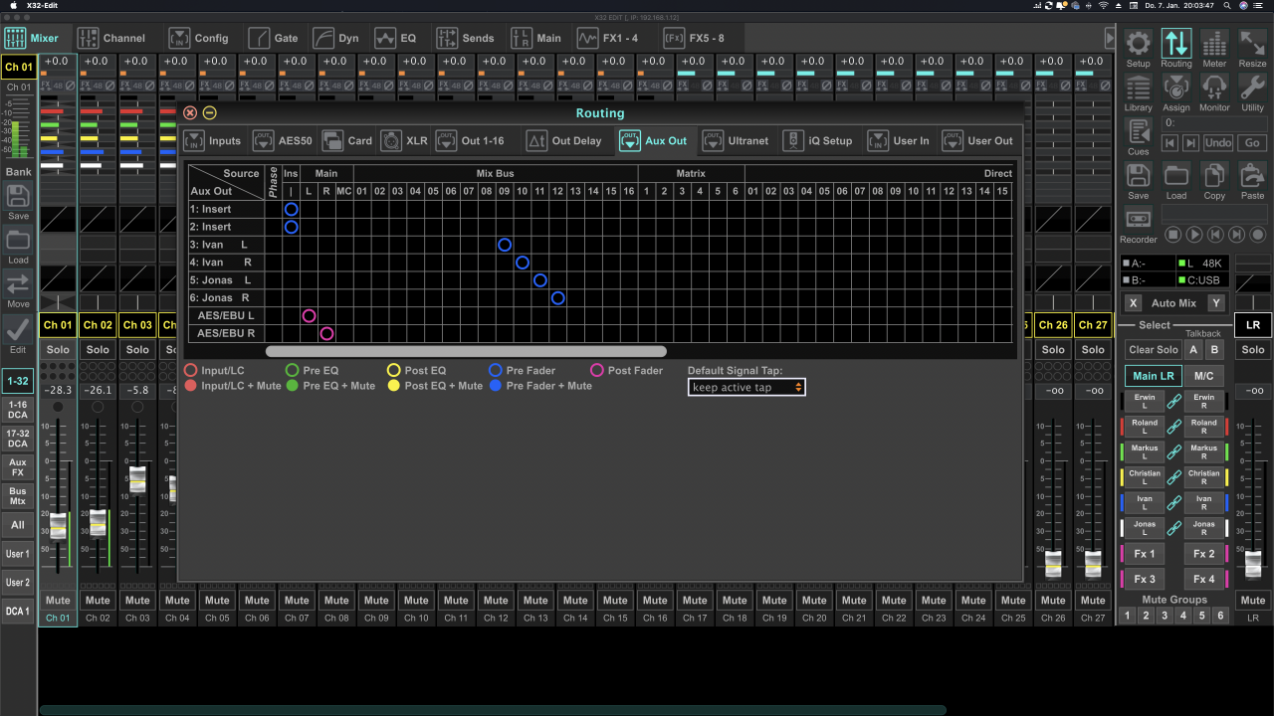
Task: Open the Utility wrench icon
Action: click(1252, 88)
